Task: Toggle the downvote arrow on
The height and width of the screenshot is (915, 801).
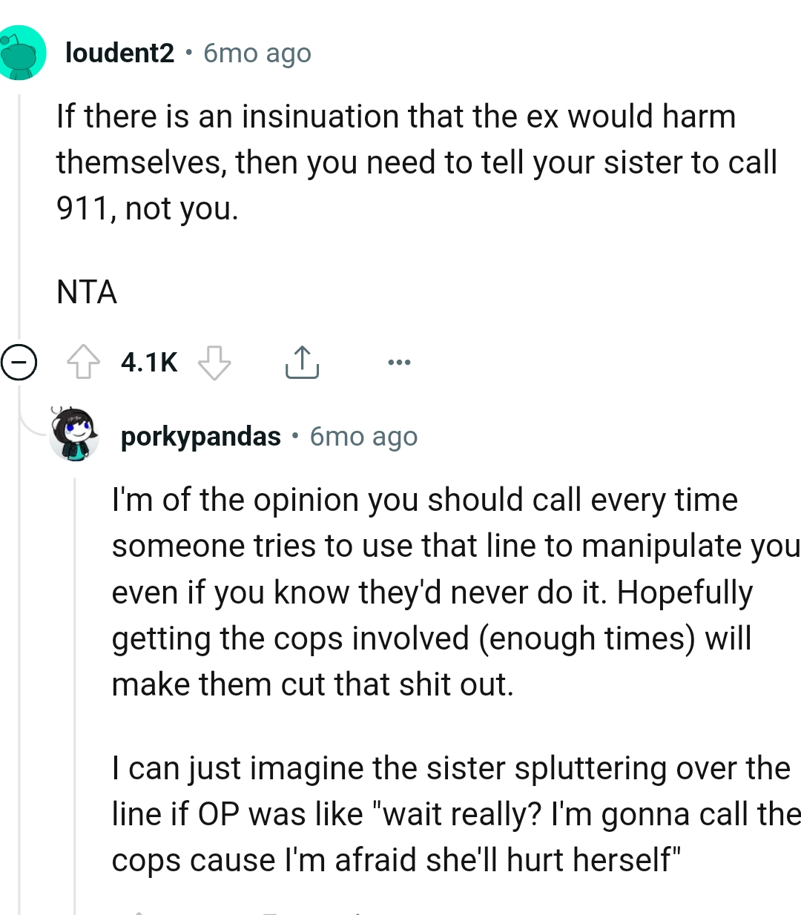Action: coord(214,363)
